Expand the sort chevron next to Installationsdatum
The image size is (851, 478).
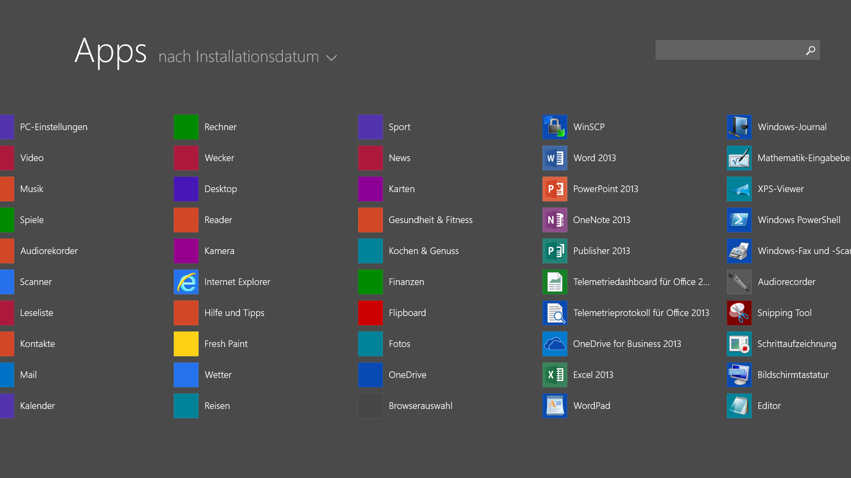(332, 58)
